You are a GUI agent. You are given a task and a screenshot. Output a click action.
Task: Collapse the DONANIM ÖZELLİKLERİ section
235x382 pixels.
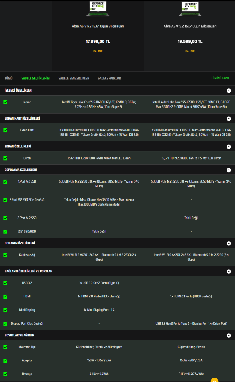(x=229, y=243)
